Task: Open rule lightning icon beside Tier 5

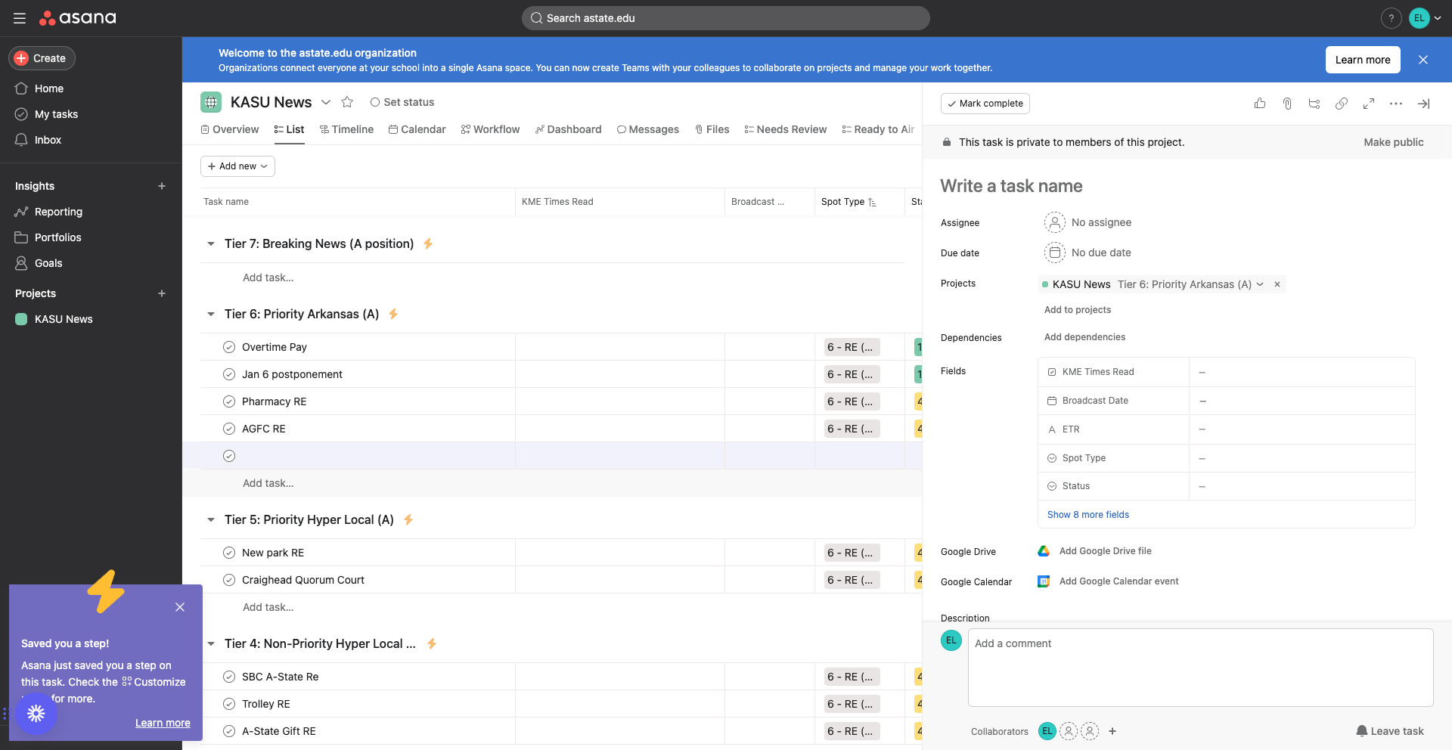Action: pos(408,519)
